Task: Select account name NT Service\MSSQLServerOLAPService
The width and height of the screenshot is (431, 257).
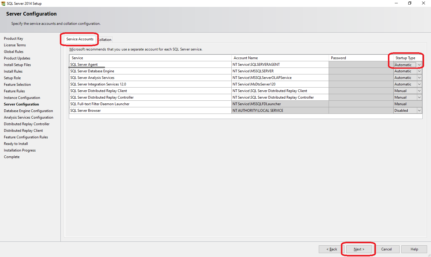Action: click(280, 78)
